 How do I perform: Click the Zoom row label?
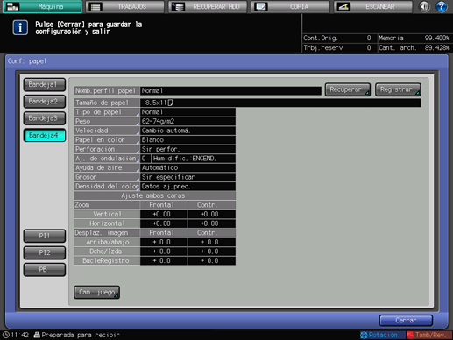[107, 205]
